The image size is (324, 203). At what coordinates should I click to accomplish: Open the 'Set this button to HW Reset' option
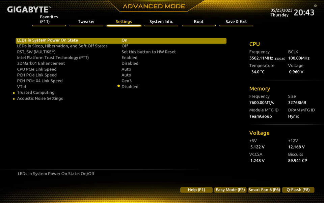pyautogui.click(x=148, y=52)
